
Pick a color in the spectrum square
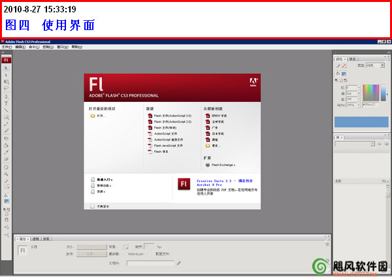(371, 93)
